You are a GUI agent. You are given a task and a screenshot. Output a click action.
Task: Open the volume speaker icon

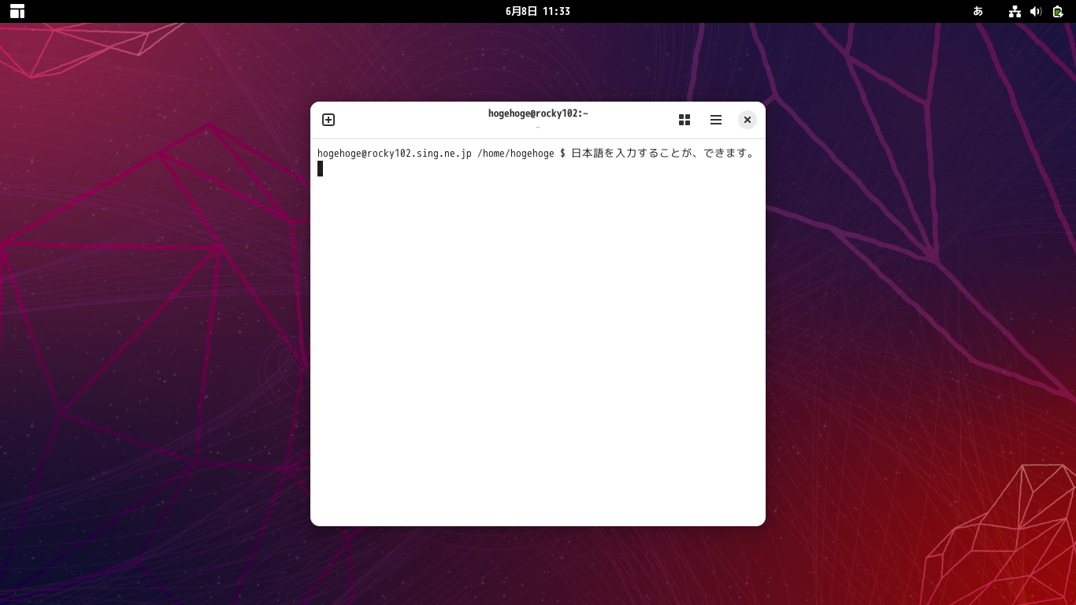tap(1036, 11)
